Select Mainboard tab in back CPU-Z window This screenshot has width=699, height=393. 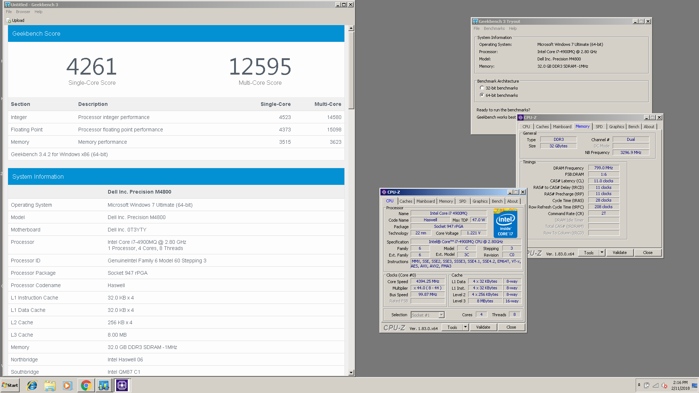562,127
